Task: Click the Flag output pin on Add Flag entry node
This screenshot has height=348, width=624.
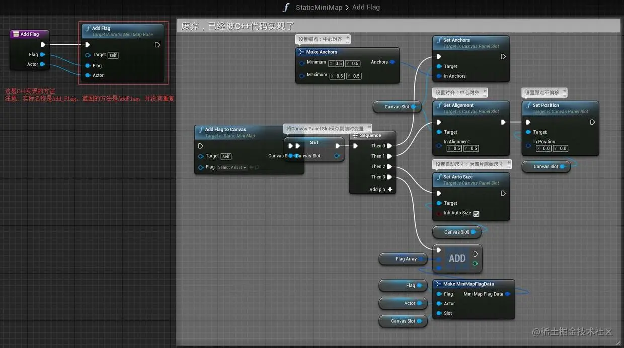Action: pos(42,54)
